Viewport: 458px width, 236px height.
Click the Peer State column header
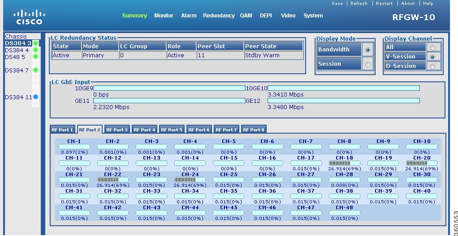pos(273,46)
